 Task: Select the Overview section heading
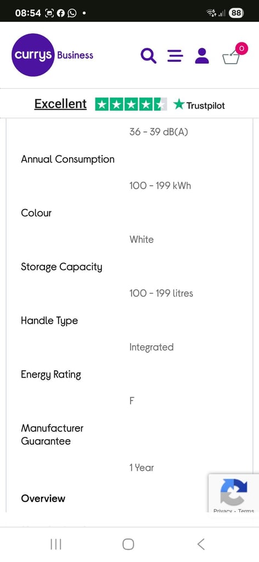pos(43,498)
